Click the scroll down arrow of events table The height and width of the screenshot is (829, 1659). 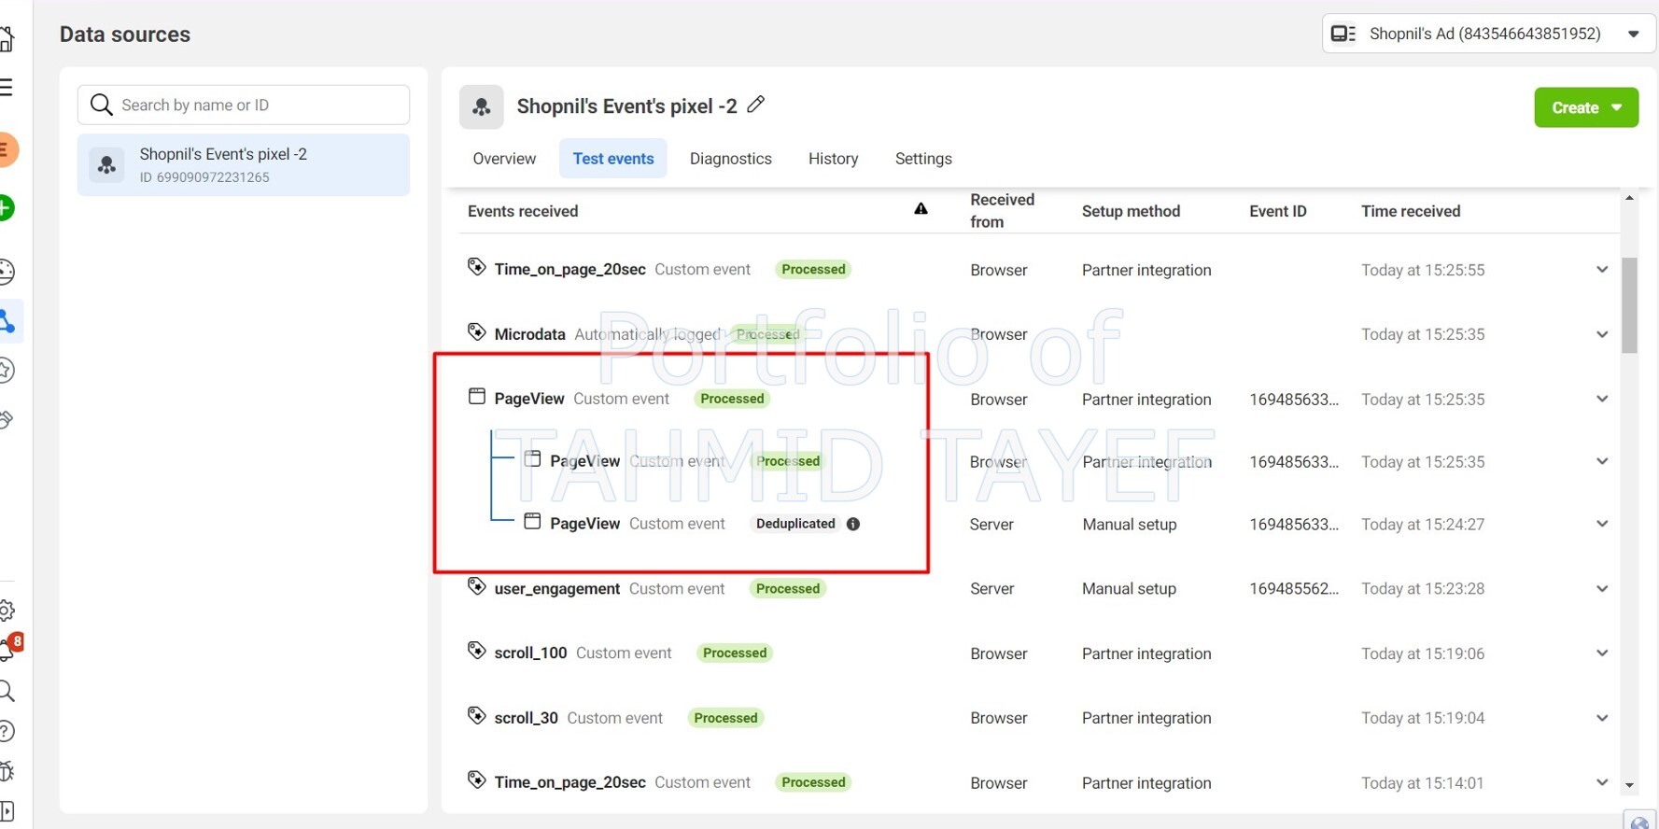pyautogui.click(x=1629, y=785)
